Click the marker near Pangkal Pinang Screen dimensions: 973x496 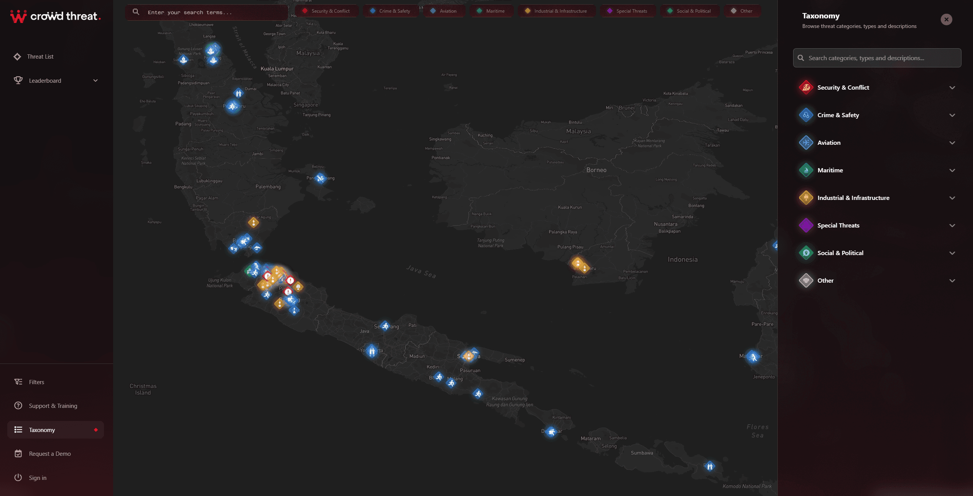320,178
